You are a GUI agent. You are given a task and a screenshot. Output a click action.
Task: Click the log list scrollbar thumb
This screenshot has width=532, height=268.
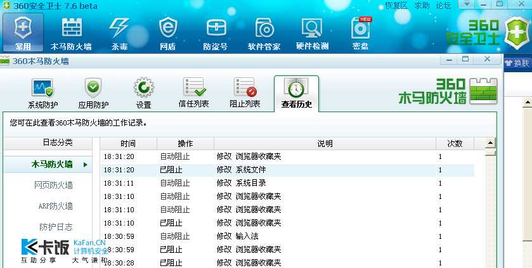[x=490, y=153]
